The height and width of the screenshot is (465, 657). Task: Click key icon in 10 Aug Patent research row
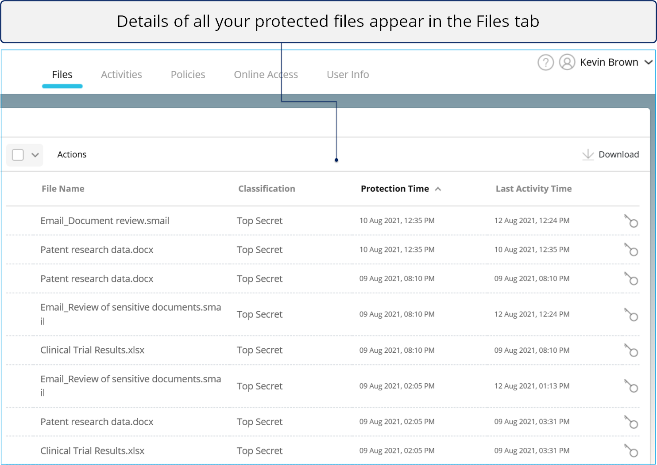tap(631, 250)
